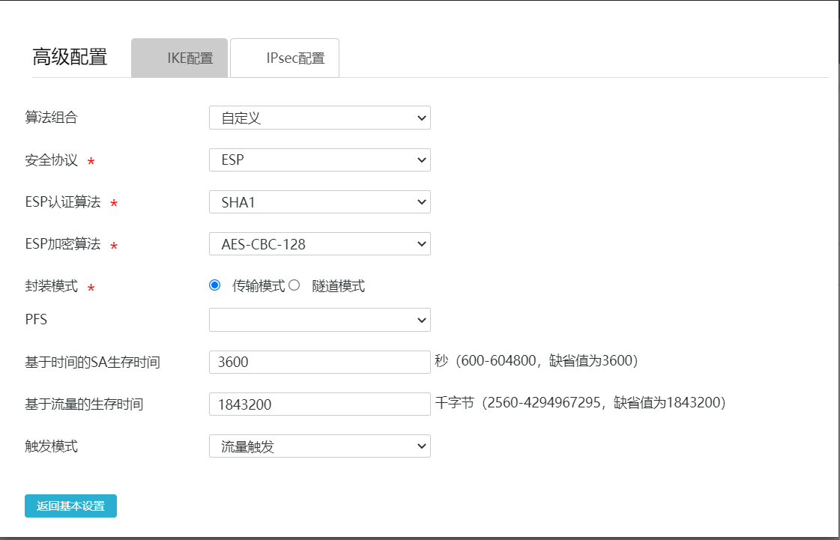The height and width of the screenshot is (540, 840).
Task: Click the 基于时间的SA生存时间 field with 3600
Action: (x=320, y=362)
